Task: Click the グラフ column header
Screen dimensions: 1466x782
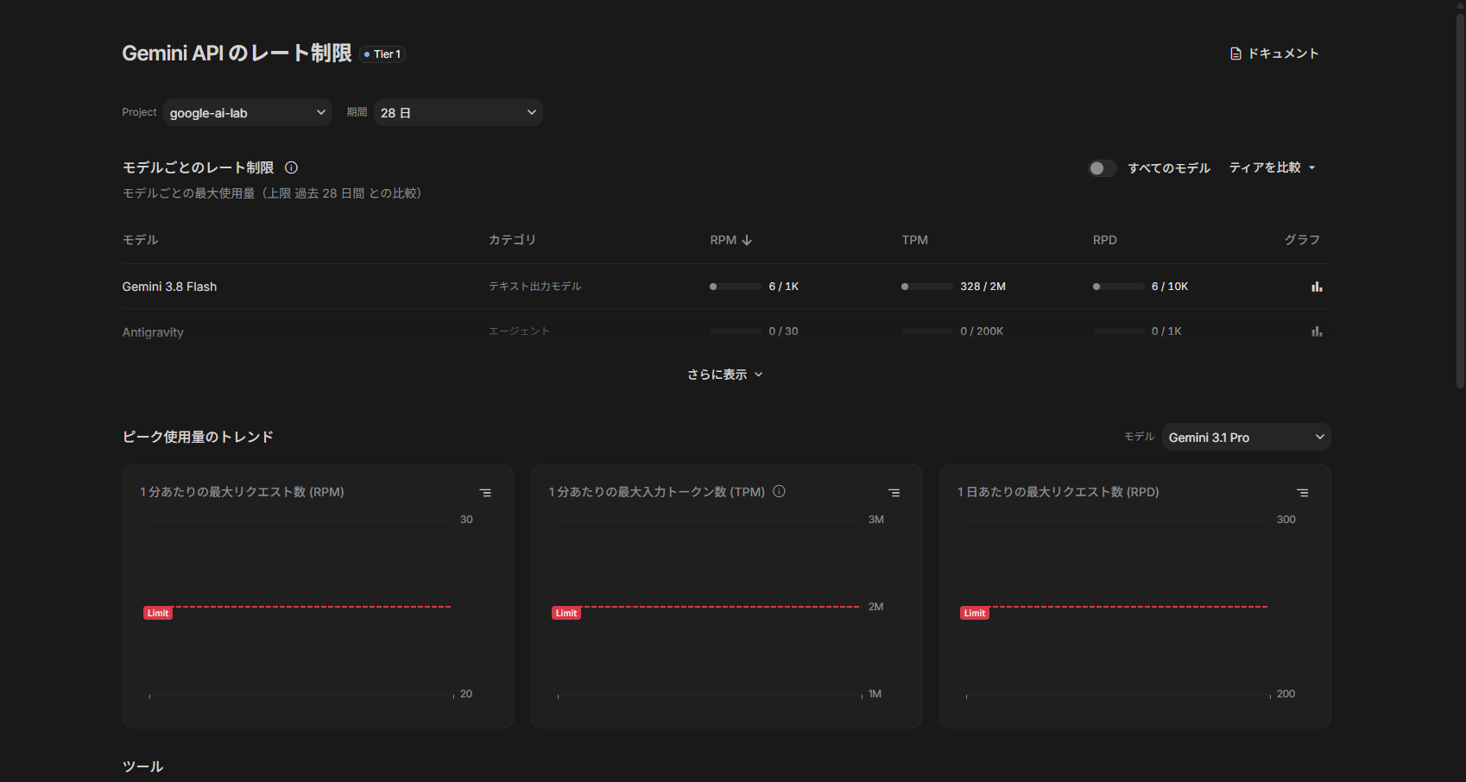Action: (x=1302, y=240)
